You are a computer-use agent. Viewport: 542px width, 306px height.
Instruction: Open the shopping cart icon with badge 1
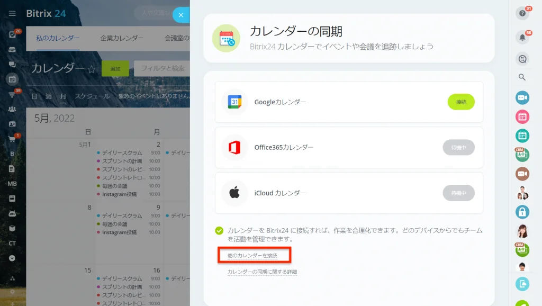pyautogui.click(x=12, y=139)
